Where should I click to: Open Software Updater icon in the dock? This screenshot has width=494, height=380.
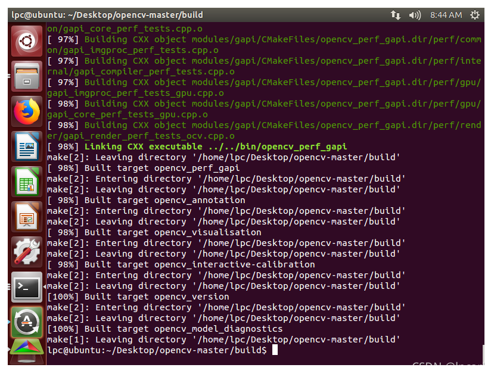pos(27,322)
